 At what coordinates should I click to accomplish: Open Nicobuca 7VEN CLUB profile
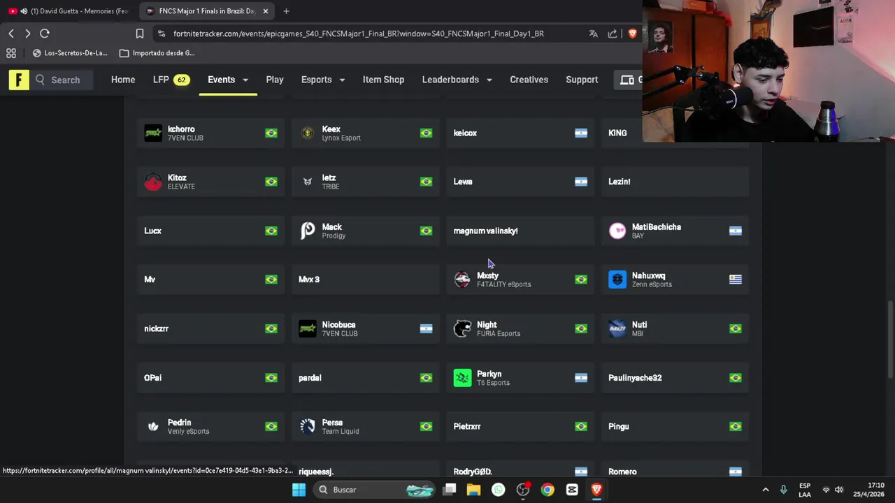[x=366, y=328]
